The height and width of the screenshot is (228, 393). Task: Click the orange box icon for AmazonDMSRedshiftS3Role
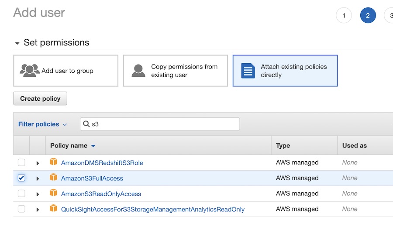53,162
